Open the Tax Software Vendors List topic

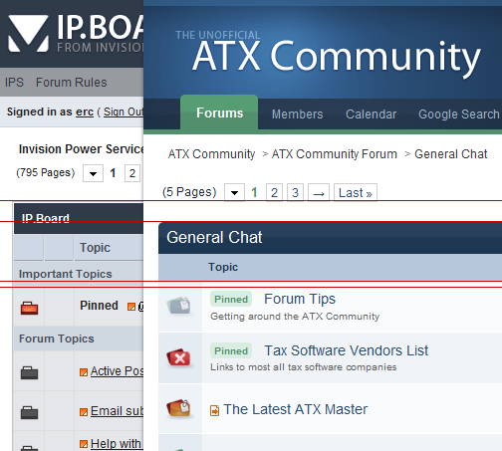coord(346,350)
